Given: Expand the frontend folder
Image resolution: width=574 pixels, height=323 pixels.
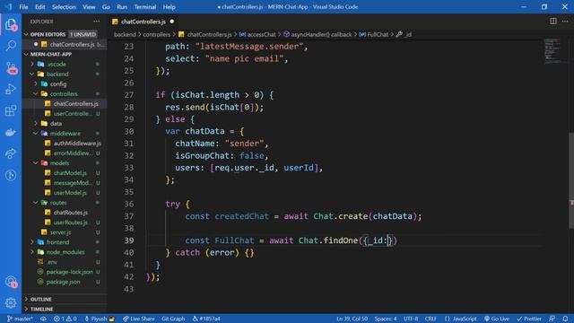Looking at the screenshot, I should (64, 242).
